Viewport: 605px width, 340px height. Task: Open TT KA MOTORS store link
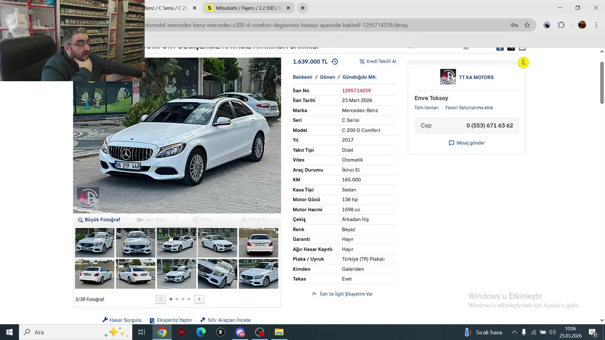476,77
